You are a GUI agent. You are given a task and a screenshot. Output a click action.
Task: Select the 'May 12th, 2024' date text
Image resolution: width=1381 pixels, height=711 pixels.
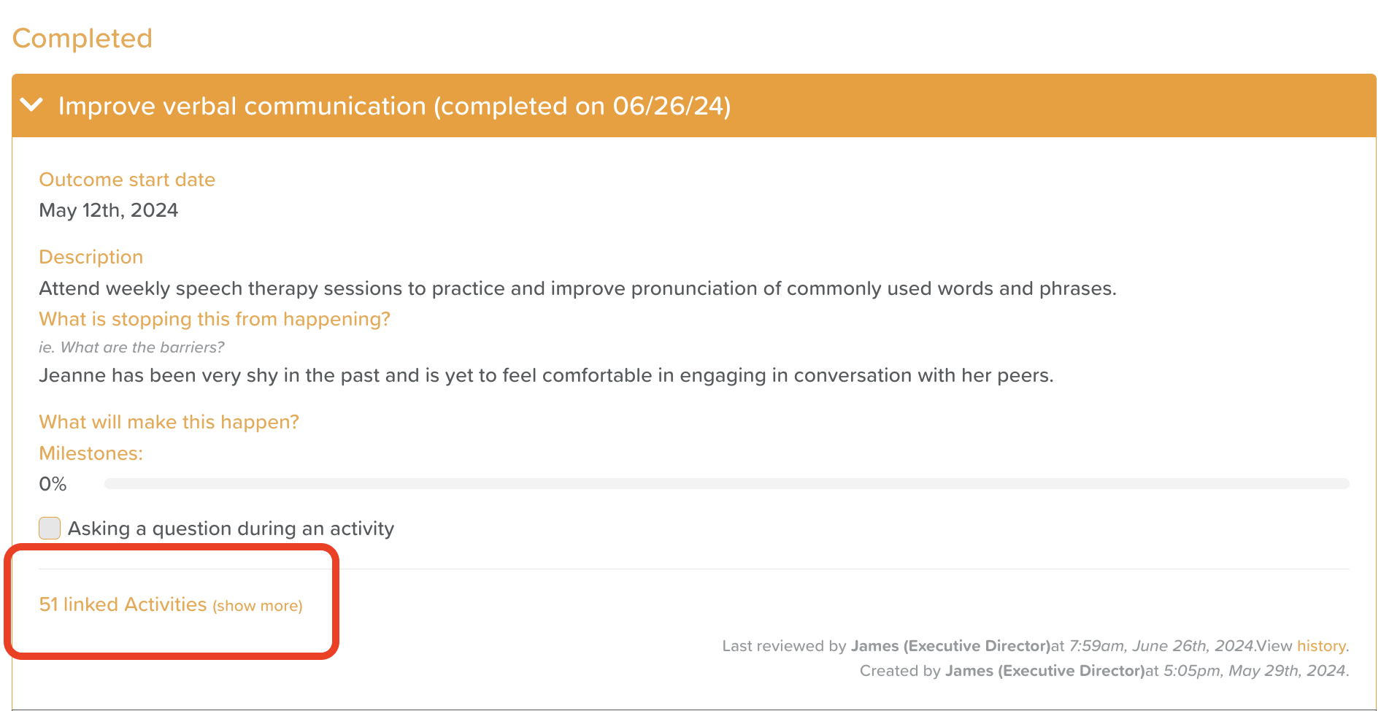point(109,210)
